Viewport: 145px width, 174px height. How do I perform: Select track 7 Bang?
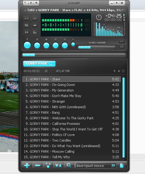[x=71, y=112]
